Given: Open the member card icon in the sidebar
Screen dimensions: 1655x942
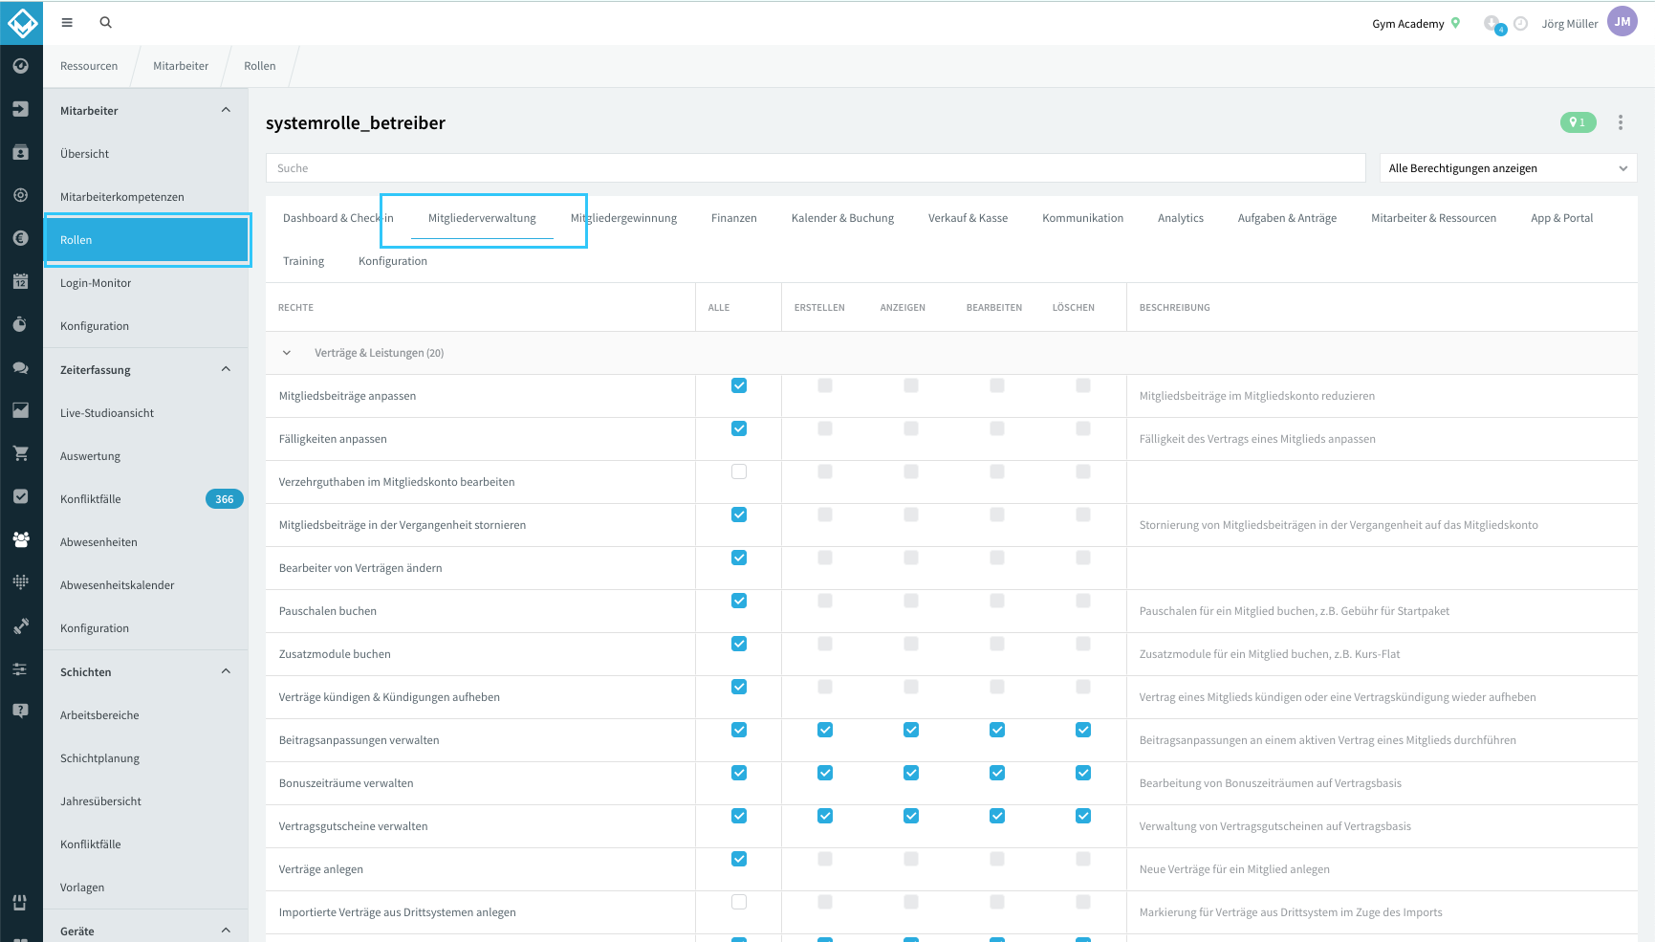Looking at the screenshot, I should 21,152.
